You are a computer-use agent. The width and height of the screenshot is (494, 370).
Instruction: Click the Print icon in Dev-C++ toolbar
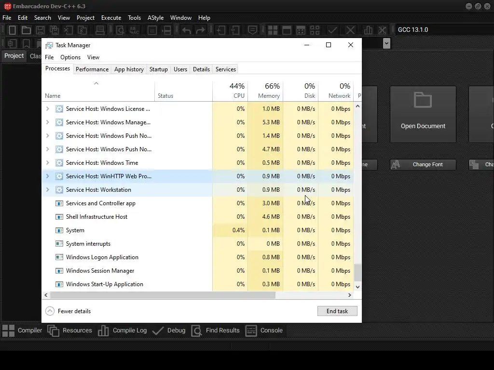pos(100,30)
